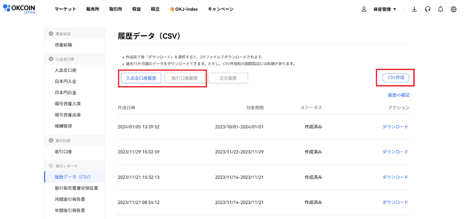Open the マーケット menu
Image resolution: width=466 pixels, height=219 pixels.
click(65, 9)
